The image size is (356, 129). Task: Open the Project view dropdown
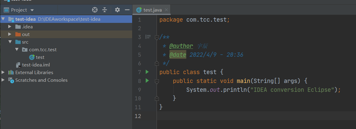point(32,10)
